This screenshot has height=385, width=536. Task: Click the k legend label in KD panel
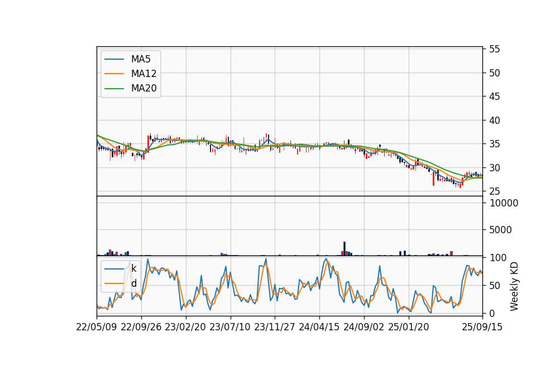tap(133, 268)
